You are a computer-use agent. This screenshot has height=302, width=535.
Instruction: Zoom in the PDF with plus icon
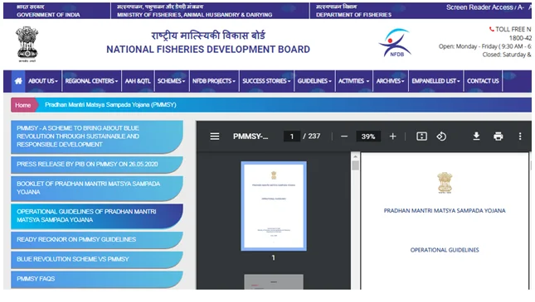pos(392,137)
